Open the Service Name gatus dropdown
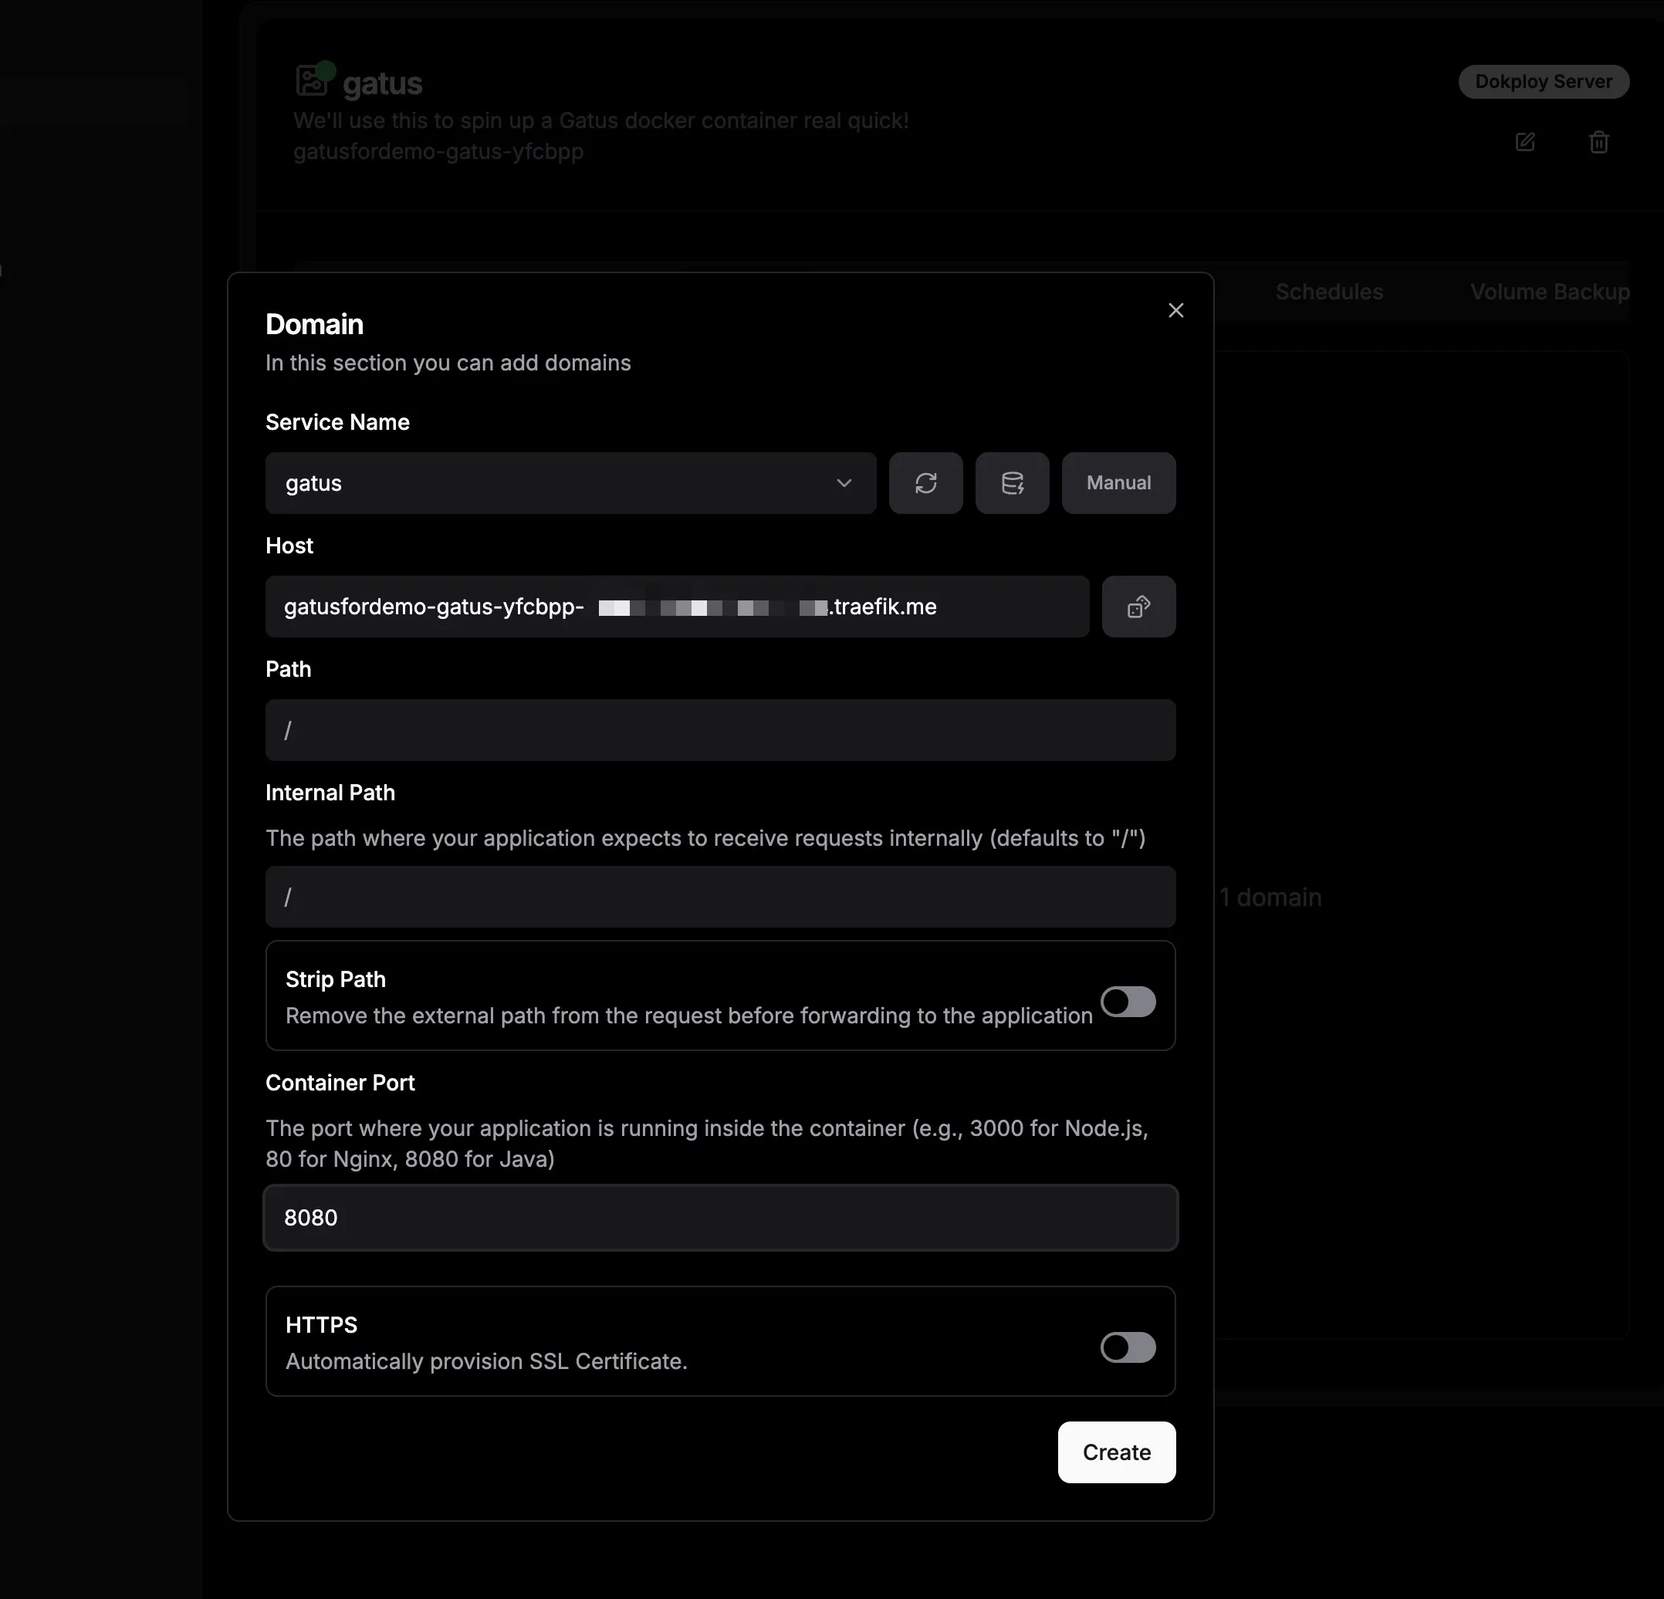The height and width of the screenshot is (1599, 1664). tap(560, 483)
